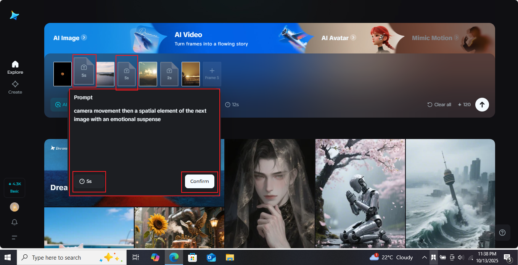Image resolution: width=518 pixels, height=265 pixels.
Task: Open the praying robot cherry blossom image
Action: [360, 194]
